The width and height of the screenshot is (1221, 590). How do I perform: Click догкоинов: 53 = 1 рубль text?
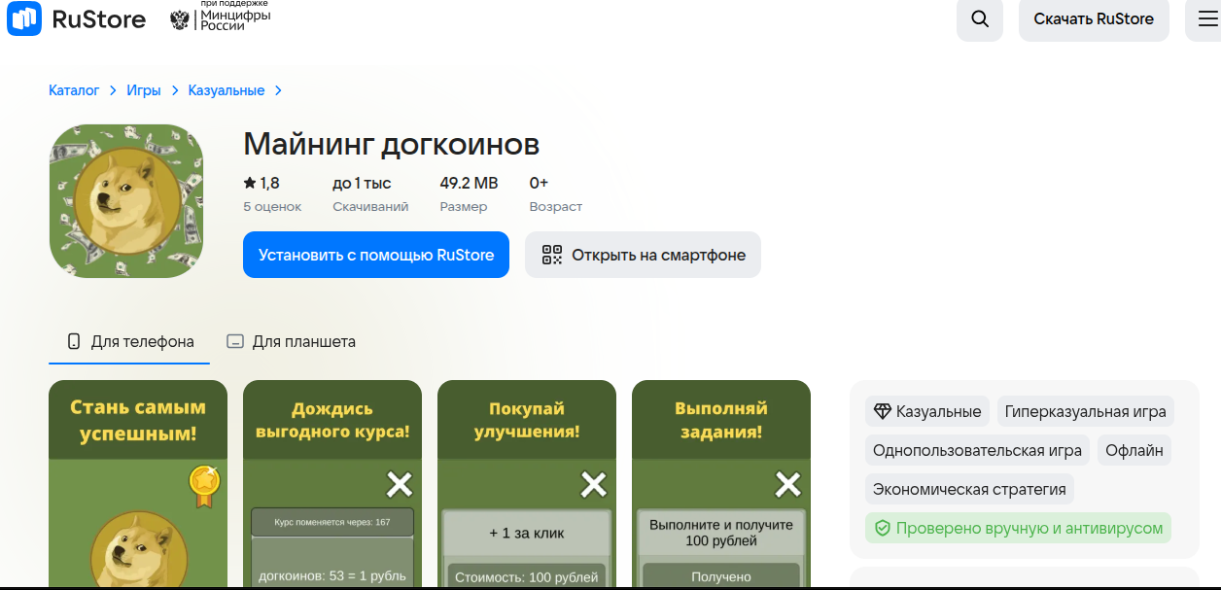pyautogui.click(x=332, y=577)
